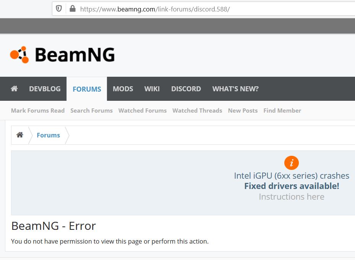This screenshot has width=355, height=260.
Task: Open the home icon in main navigation
Action: coord(14,89)
